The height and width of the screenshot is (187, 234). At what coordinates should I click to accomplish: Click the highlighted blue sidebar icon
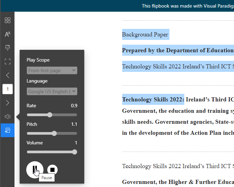pyautogui.click(x=7, y=130)
